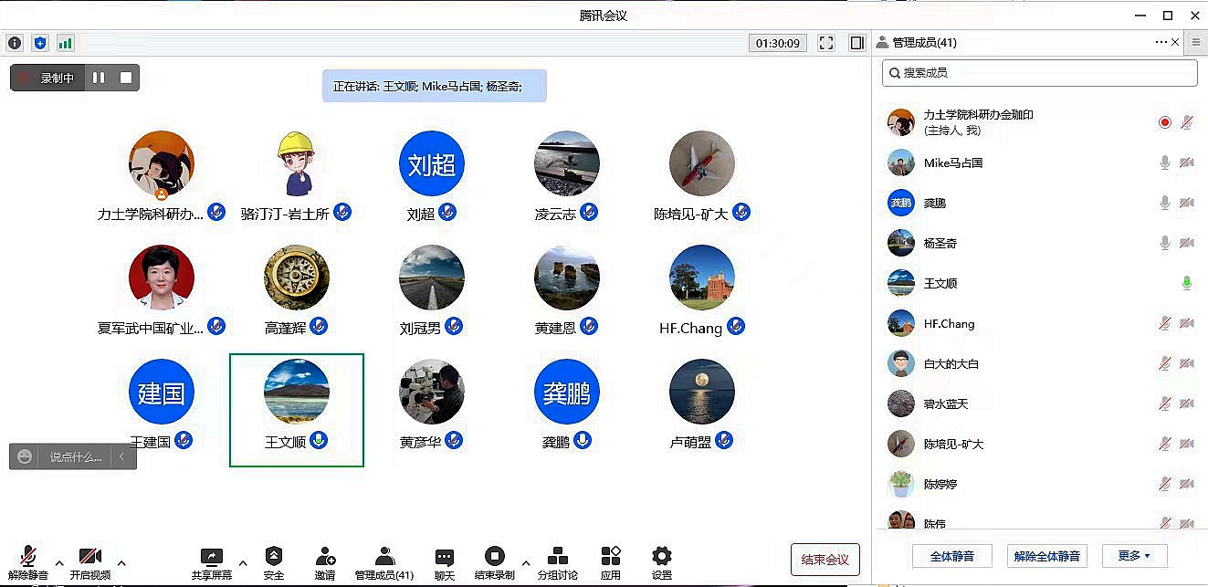Open the 应用 apps icon
Image resolution: width=1208 pixels, height=587 pixels.
coord(611,562)
